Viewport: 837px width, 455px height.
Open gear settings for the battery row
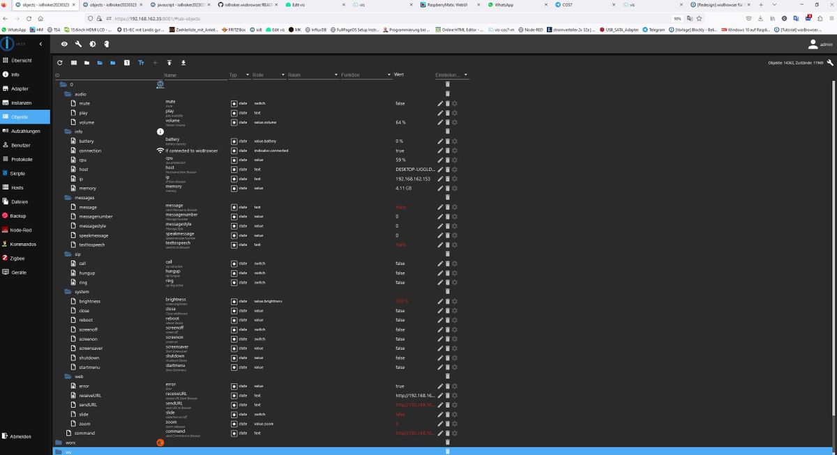pyautogui.click(x=454, y=141)
